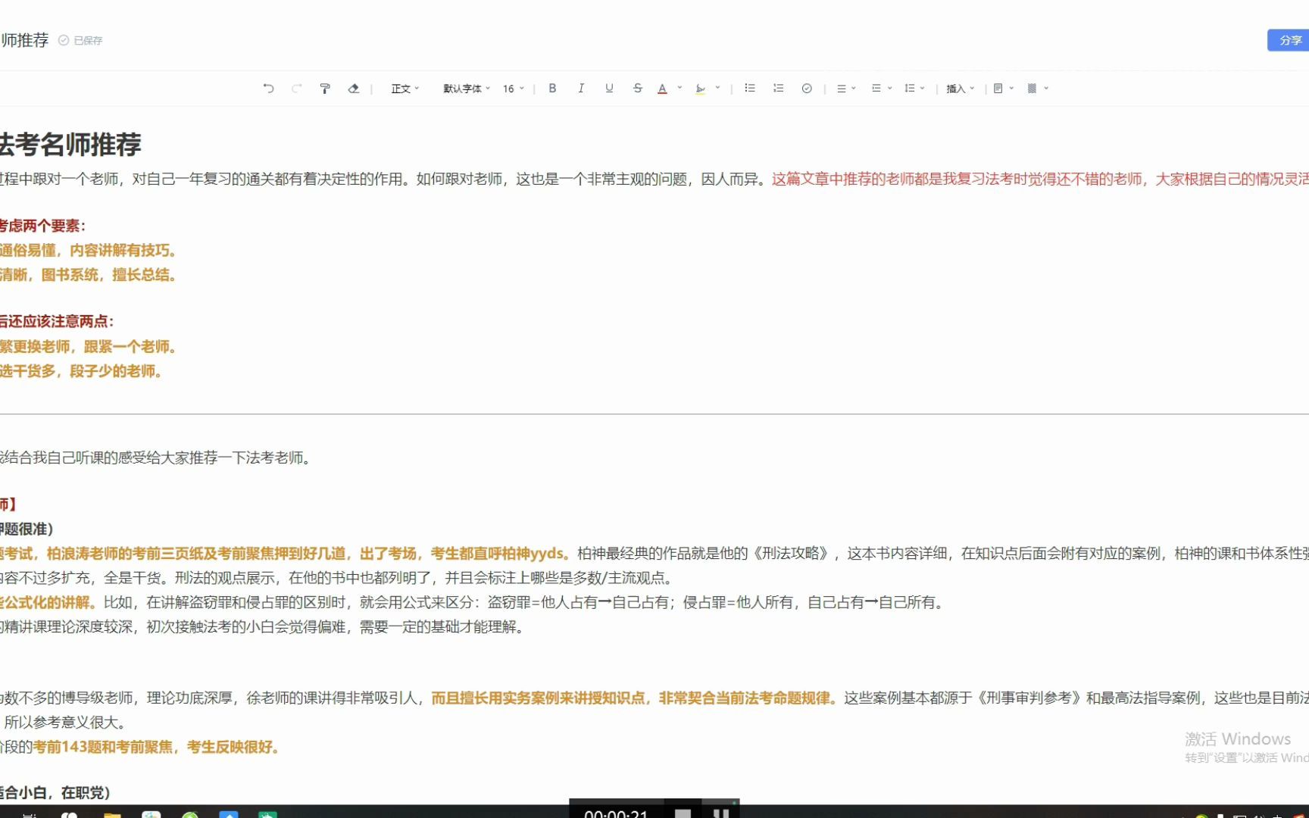The image size is (1309, 818).
Task: Click the document title 师推荐
Action: click(24, 40)
